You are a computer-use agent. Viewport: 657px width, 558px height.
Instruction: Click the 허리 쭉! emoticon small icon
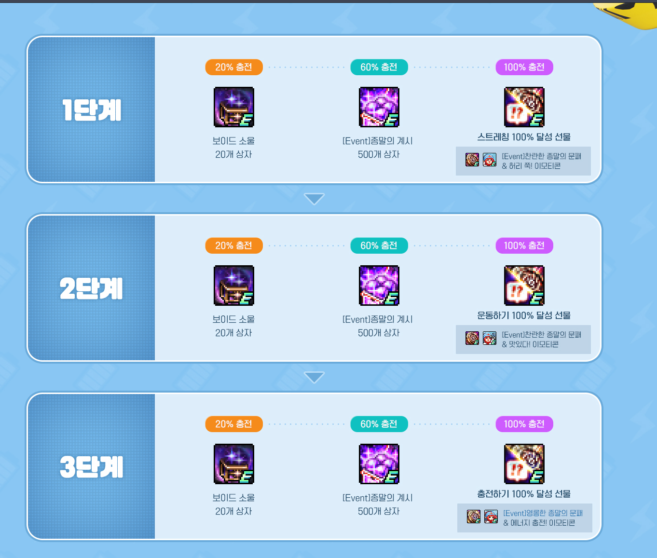490,160
